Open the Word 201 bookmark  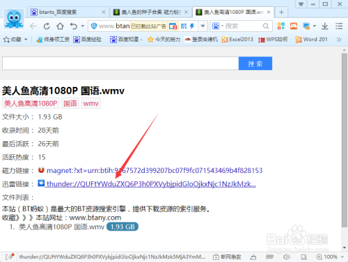tap(311, 40)
